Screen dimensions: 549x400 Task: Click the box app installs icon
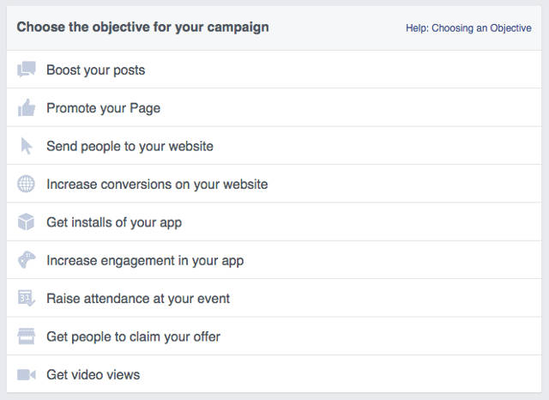click(x=27, y=222)
